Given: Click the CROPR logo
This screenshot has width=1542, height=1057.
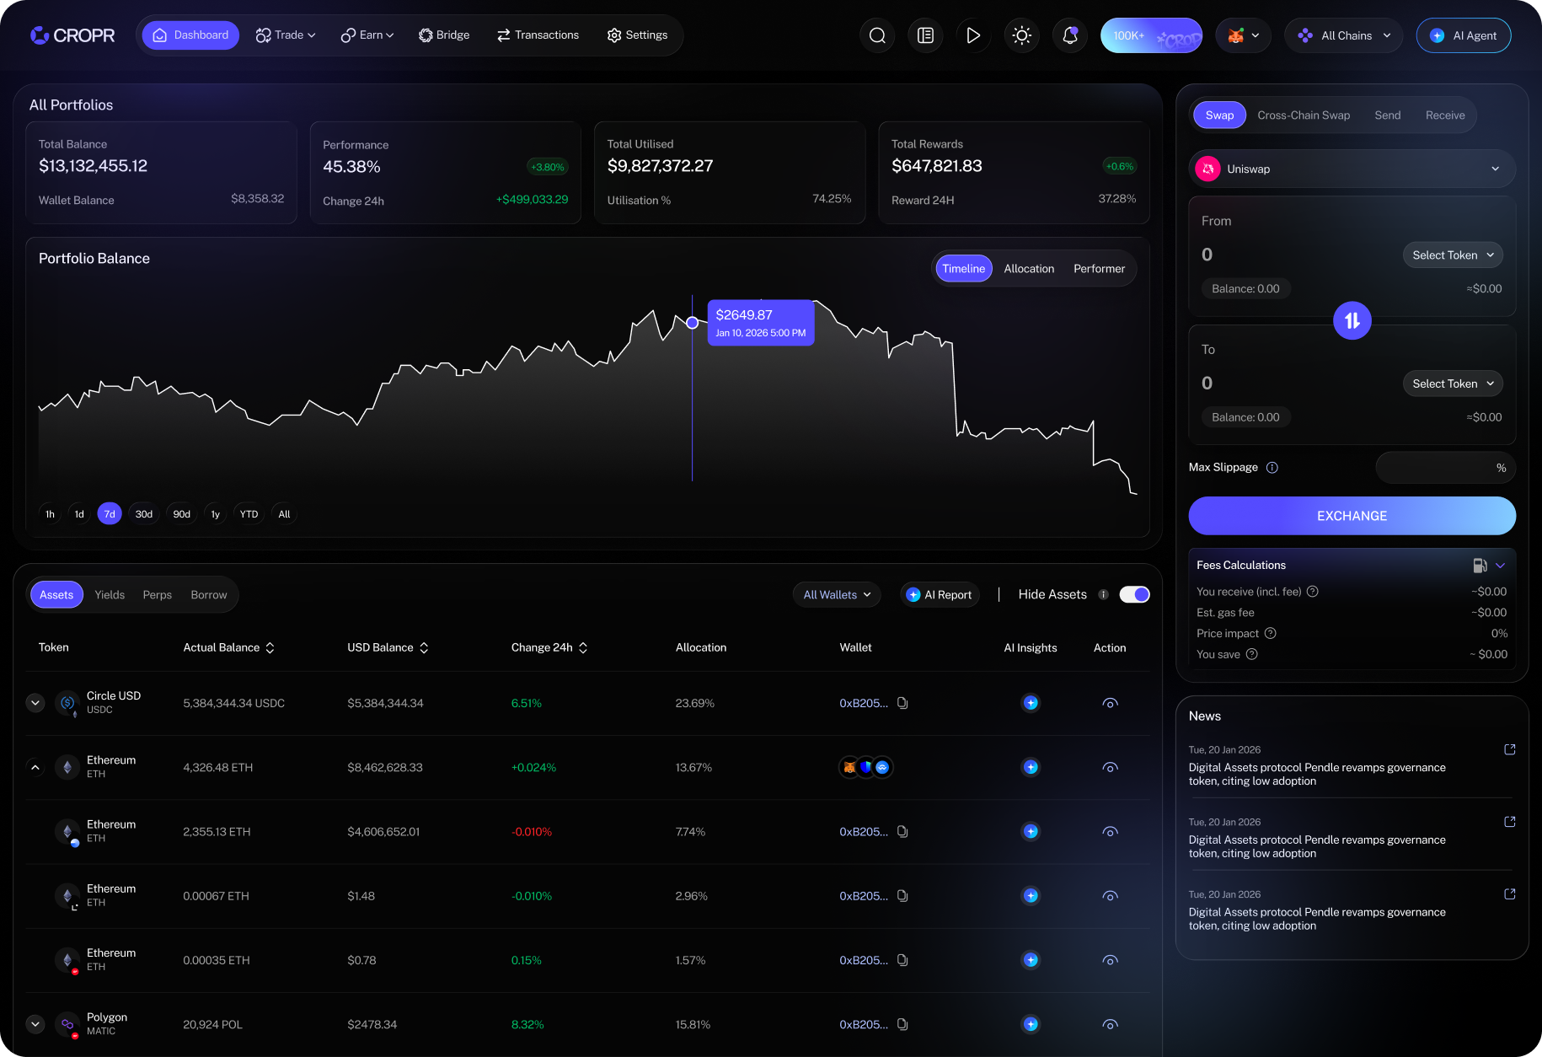Looking at the screenshot, I should 72,35.
